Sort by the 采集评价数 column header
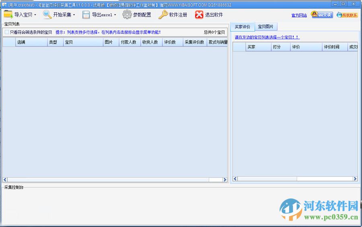362x227 pixels. [x=195, y=42]
